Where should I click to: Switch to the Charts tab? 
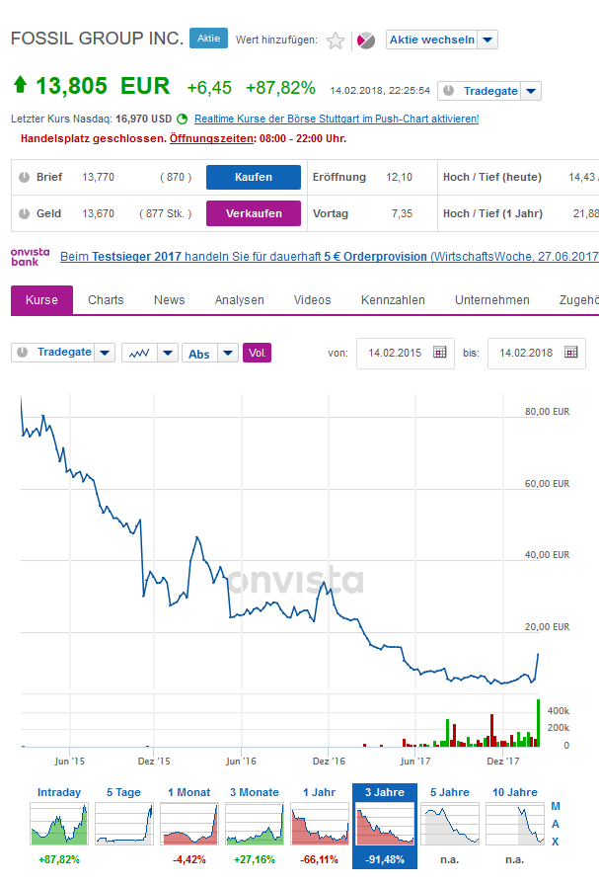[106, 300]
